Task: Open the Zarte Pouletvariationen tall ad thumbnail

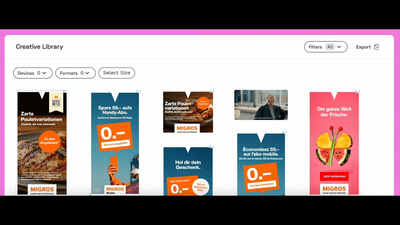Action: [x=42, y=143]
